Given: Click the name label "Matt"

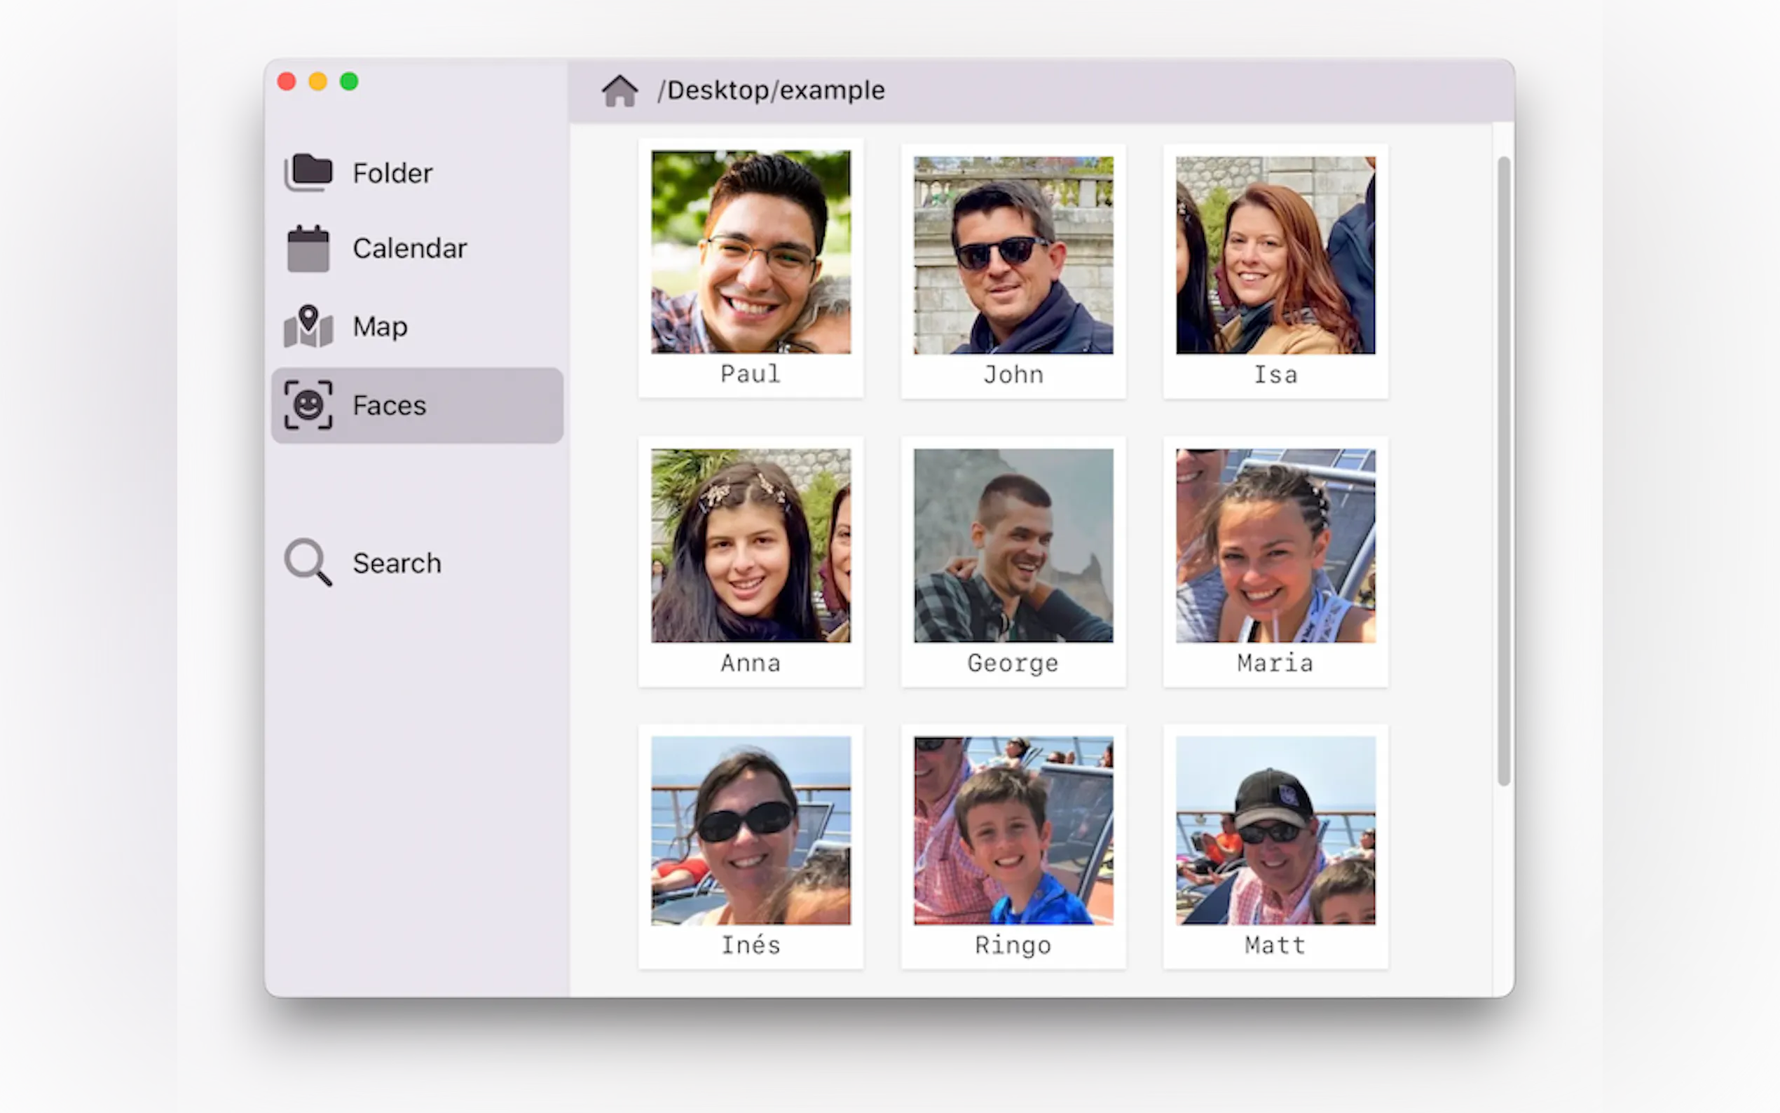Looking at the screenshot, I should tap(1275, 944).
